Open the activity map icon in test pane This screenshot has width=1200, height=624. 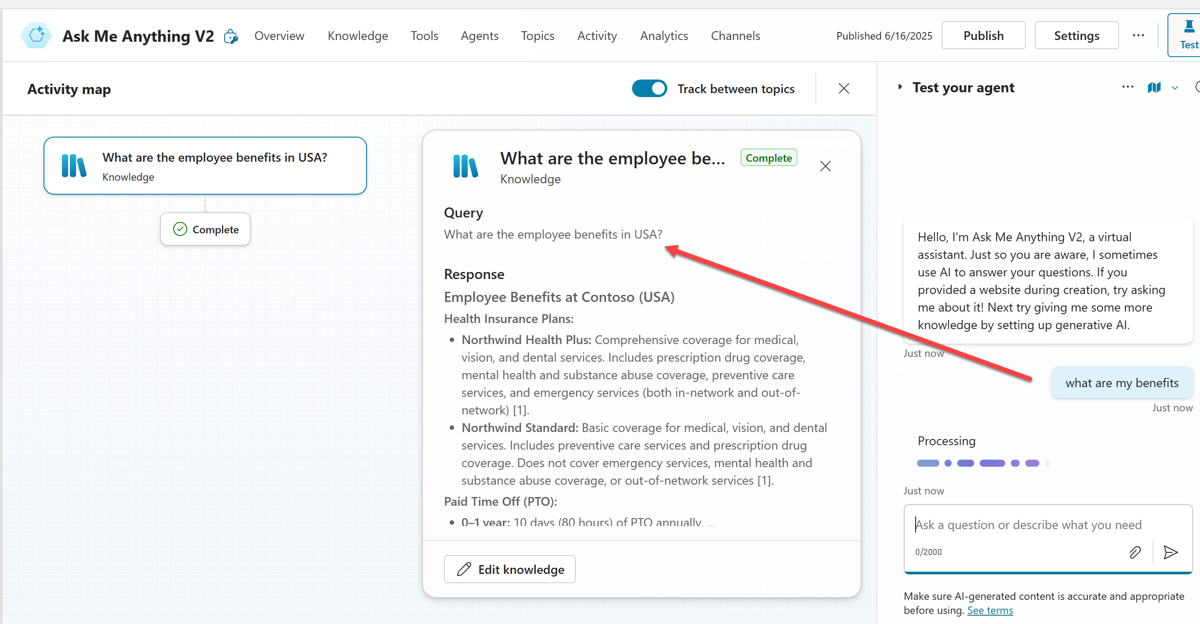1154,87
